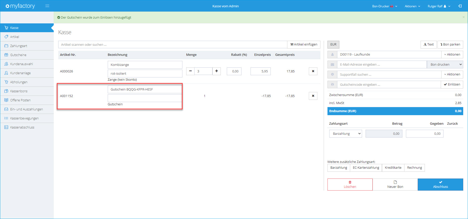Click the myfactory logo
The width and height of the screenshot is (468, 219).
point(20,6)
